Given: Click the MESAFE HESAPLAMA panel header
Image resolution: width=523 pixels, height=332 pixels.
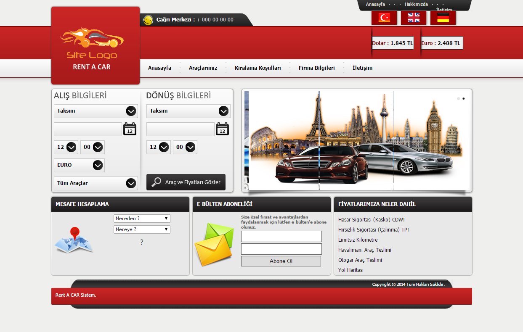Looking at the screenshot, I should tap(120, 204).
